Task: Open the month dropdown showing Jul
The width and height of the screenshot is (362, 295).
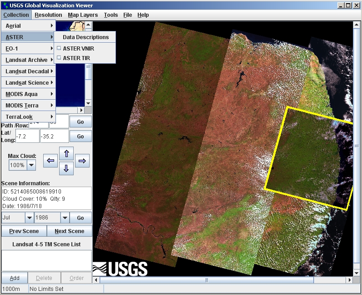Action: pyautogui.click(x=29, y=218)
